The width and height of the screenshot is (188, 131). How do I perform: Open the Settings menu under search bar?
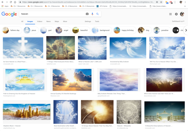pyautogui.click(x=88, y=21)
